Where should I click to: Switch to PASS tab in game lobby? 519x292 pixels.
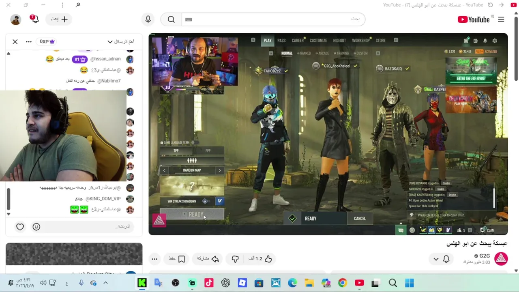281,41
